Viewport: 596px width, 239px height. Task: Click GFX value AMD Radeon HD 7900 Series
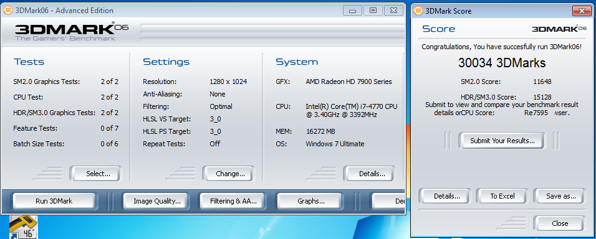[x=348, y=82]
